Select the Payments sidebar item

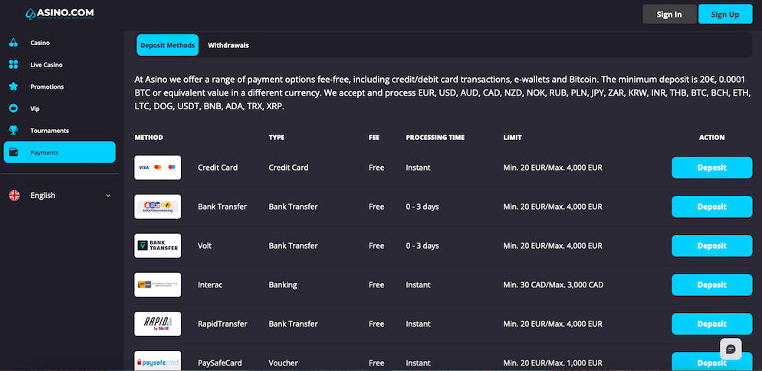click(x=59, y=152)
